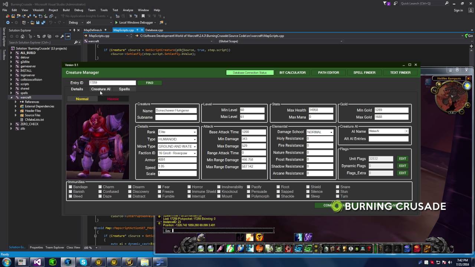This screenshot has width=475, height=267.
Task: Open Skype from the taskbar
Action: 83,262
